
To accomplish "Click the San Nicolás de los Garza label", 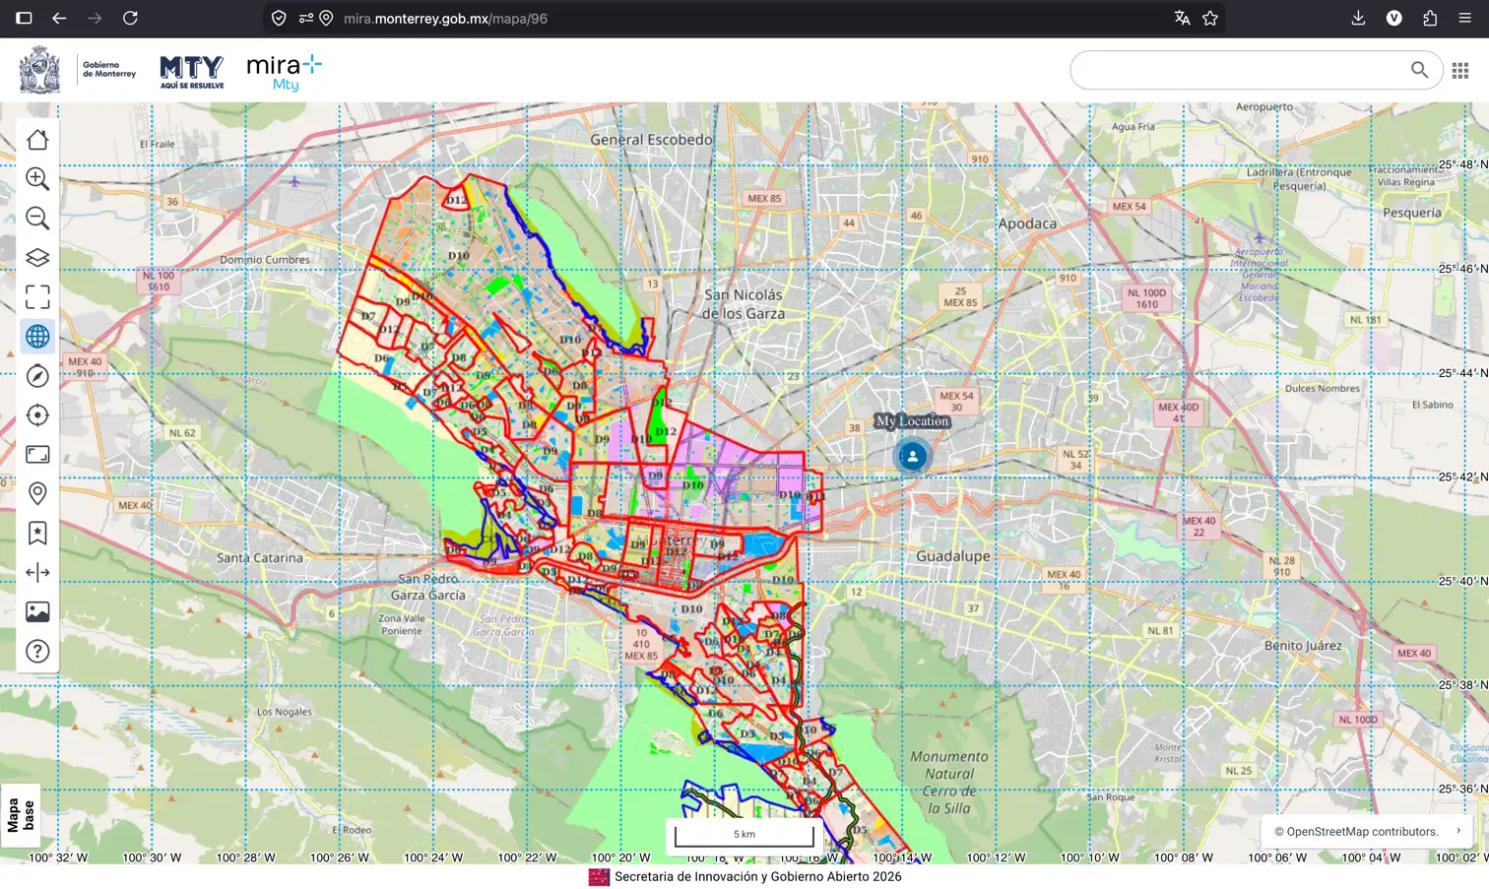I will 744,304.
